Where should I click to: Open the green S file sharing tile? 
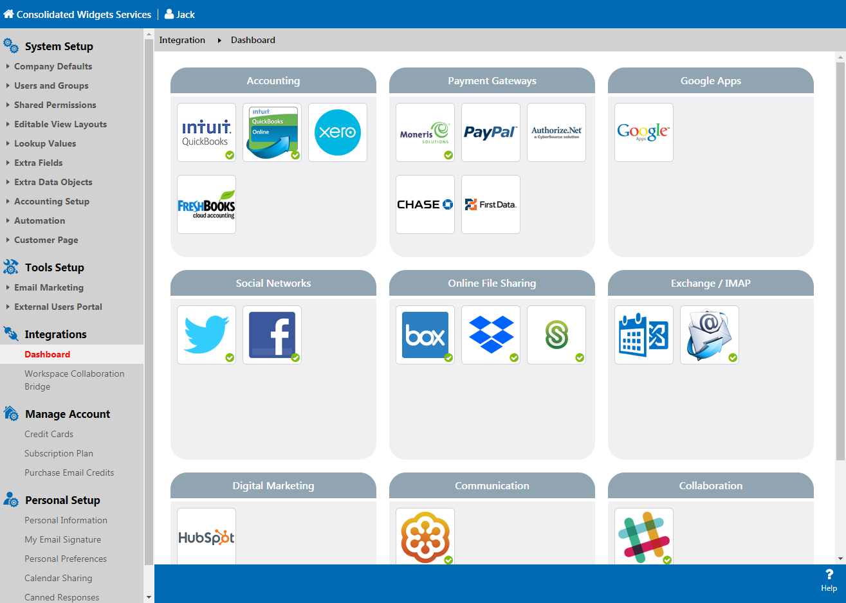(556, 335)
